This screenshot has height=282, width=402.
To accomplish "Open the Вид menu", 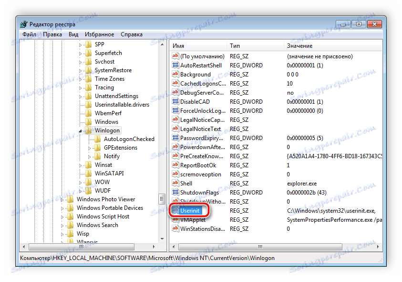I will coord(73,34).
